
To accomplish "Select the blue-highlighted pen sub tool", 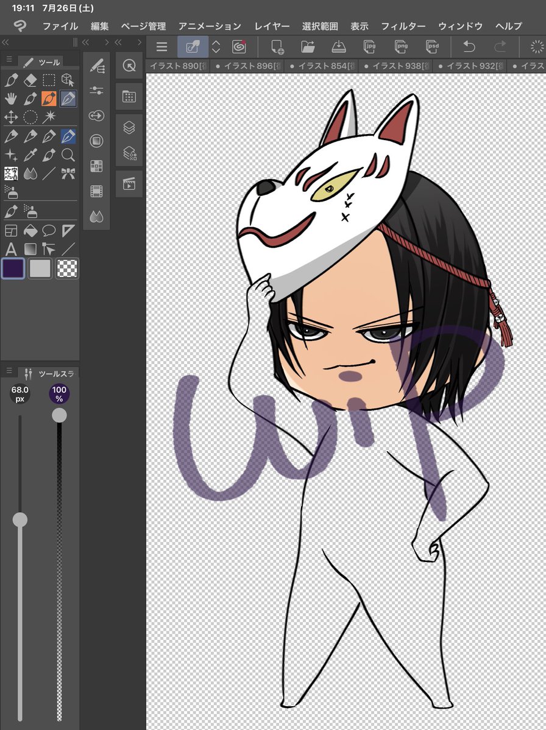I will click(x=68, y=136).
